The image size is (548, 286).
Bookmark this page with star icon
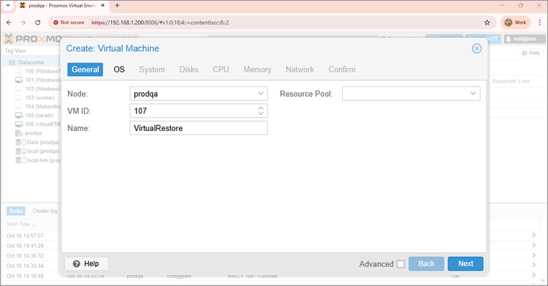tap(487, 23)
